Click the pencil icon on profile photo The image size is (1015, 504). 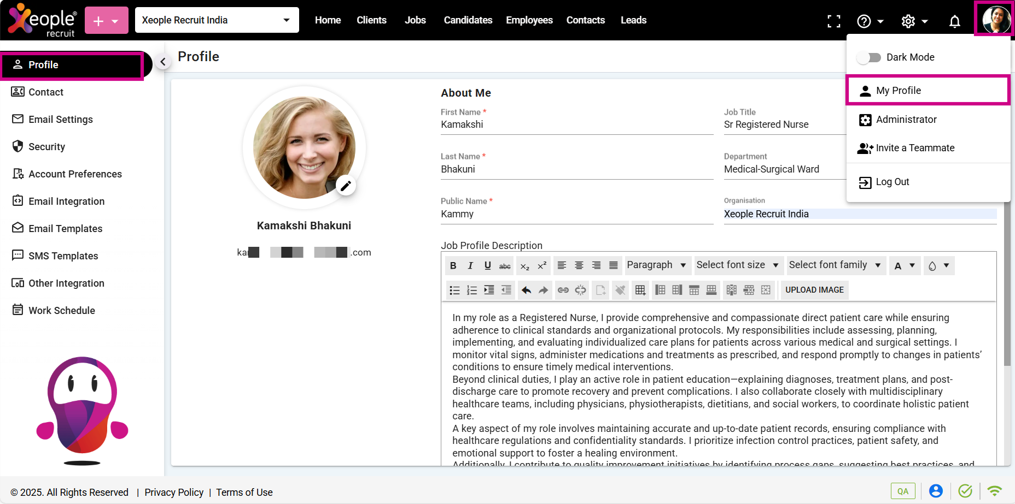[x=346, y=186]
